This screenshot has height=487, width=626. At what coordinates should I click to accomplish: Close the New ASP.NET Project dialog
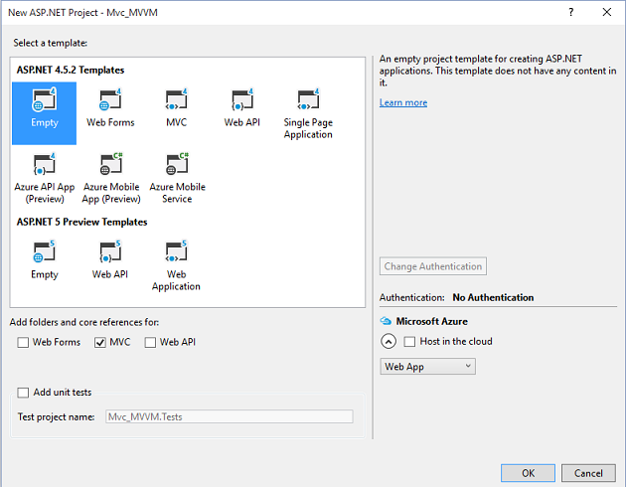[607, 12]
